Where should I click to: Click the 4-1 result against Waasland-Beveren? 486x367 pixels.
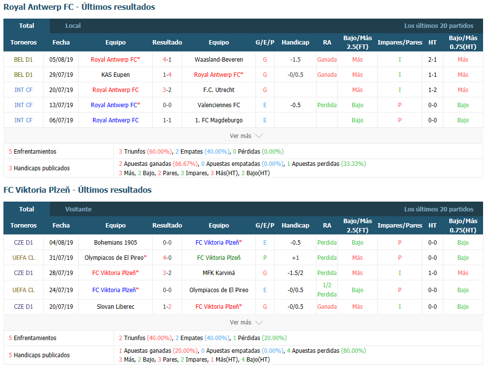[167, 60]
